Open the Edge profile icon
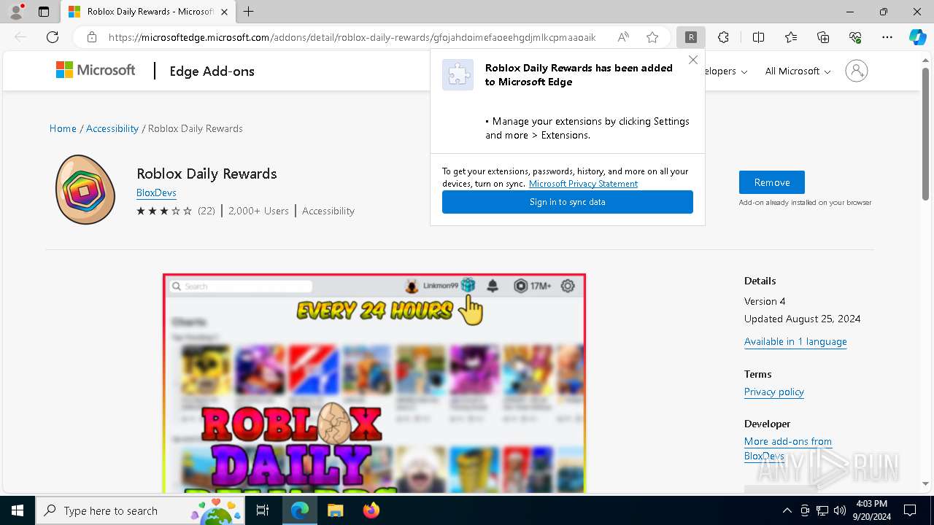Screen dimensions: 934x525 tap(16, 12)
